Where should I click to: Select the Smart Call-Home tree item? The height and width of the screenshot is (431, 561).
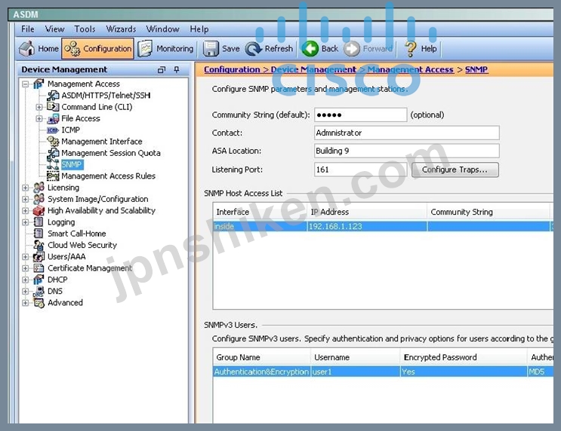76,234
